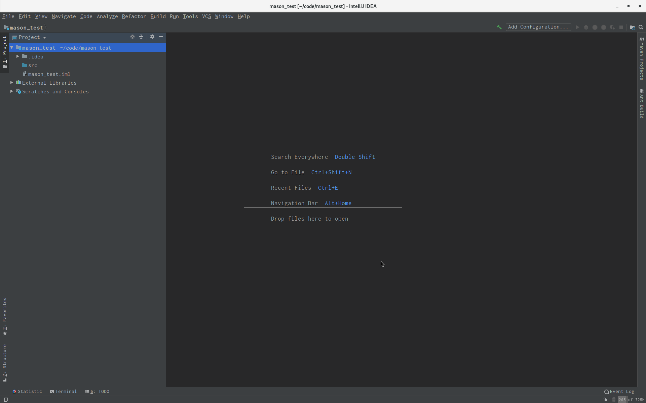Click mason_test breadcrumb in navigation bar
646x403 pixels.
click(23, 28)
